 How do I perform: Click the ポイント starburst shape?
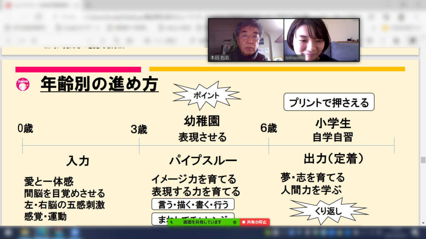(206, 95)
